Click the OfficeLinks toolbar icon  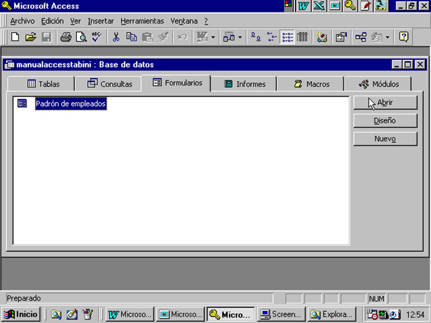pos(202,37)
